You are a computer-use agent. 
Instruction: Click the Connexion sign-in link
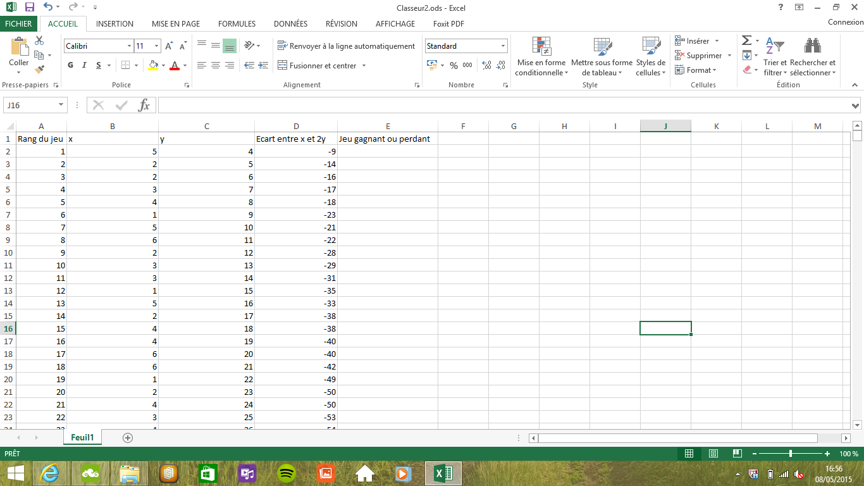pyautogui.click(x=845, y=22)
